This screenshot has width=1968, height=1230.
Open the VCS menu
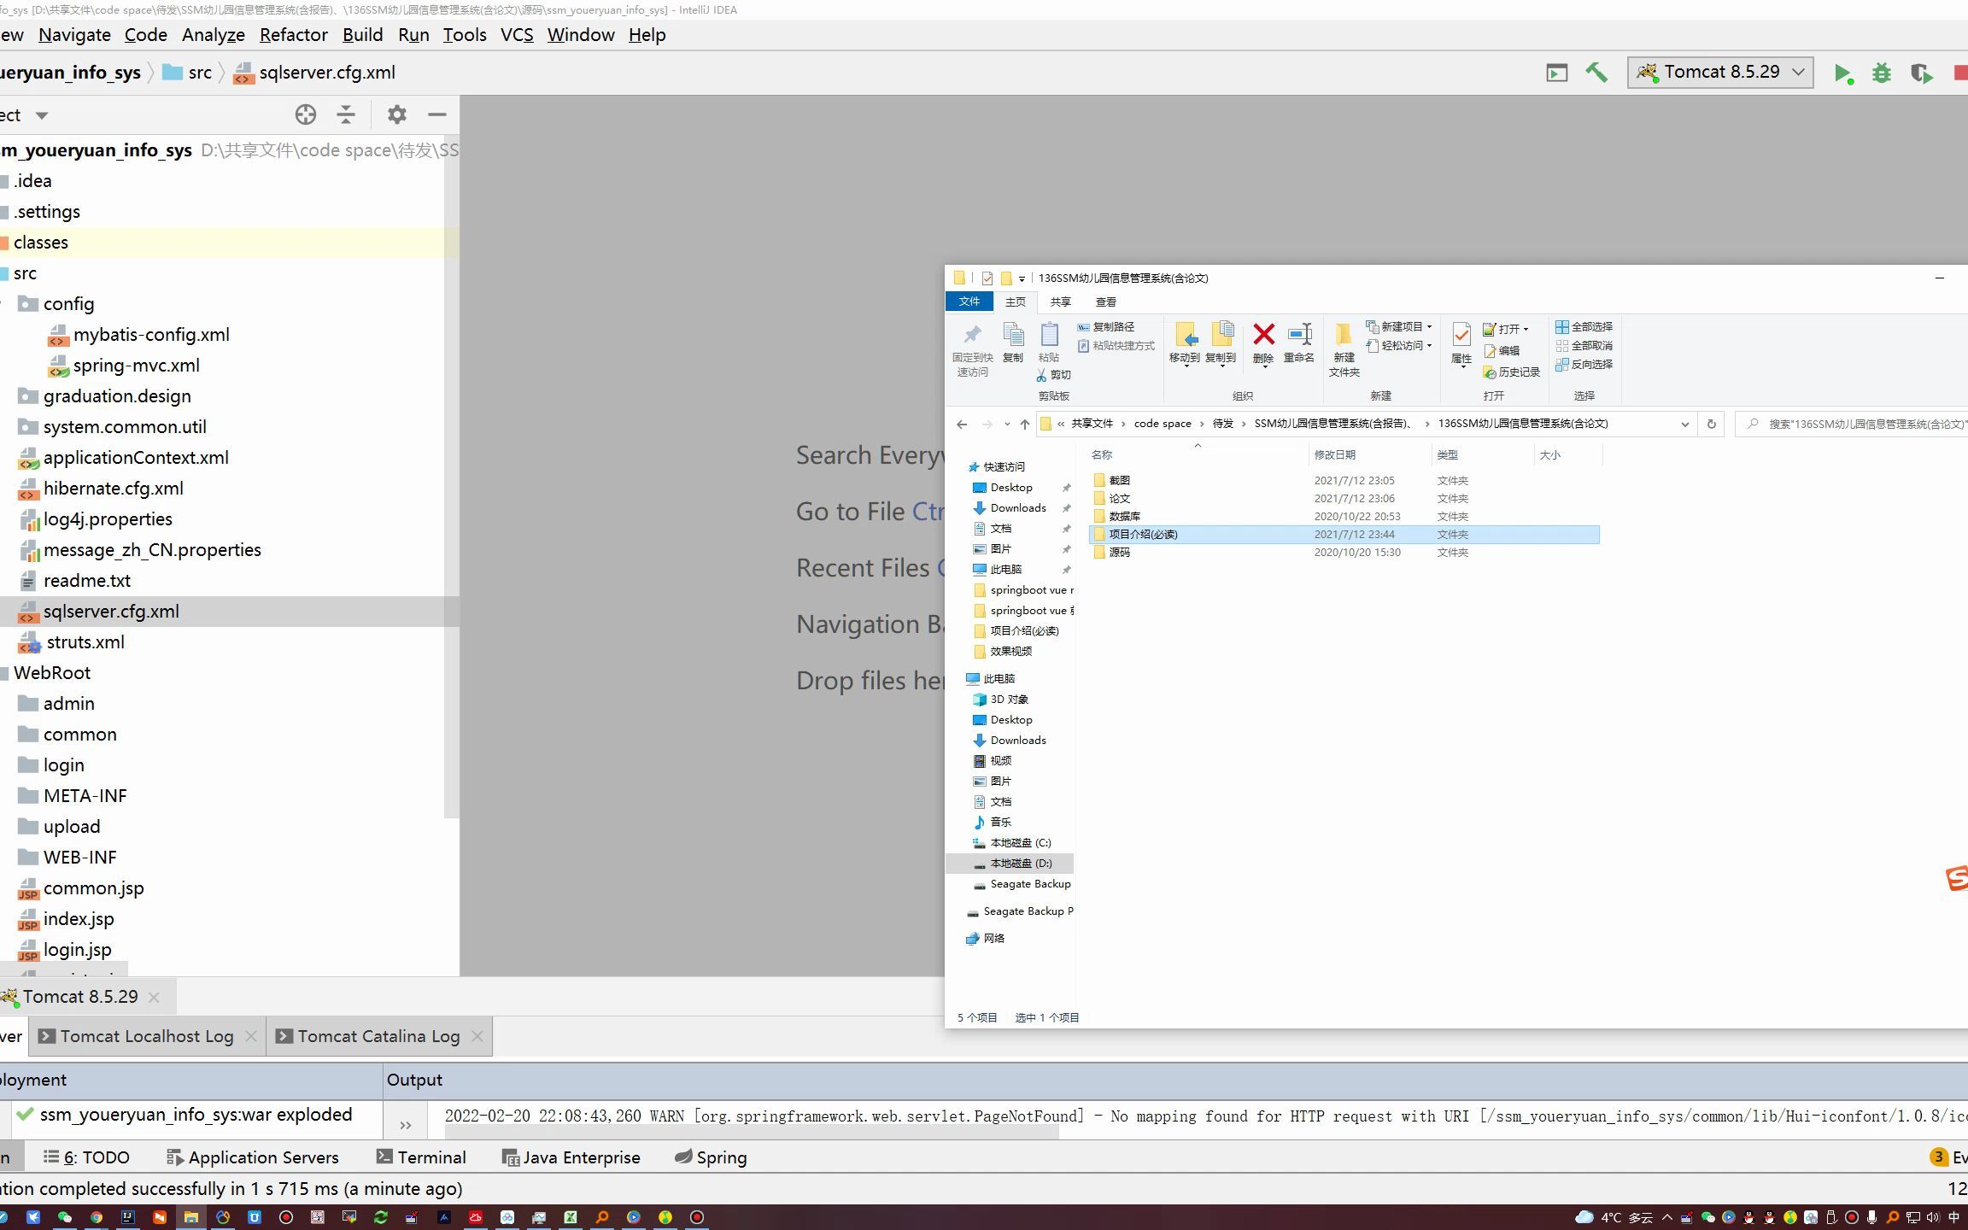[x=517, y=35]
